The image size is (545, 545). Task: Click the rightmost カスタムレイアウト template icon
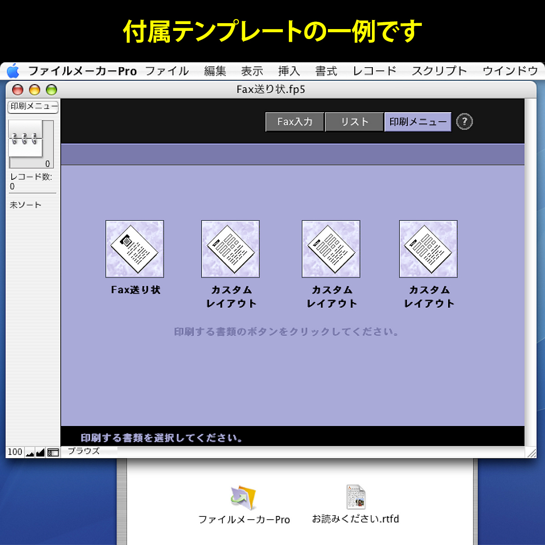[428, 249]
